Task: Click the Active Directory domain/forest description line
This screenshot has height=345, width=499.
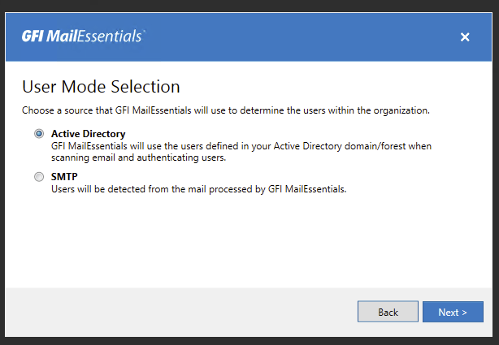Action: click(241, 146)
